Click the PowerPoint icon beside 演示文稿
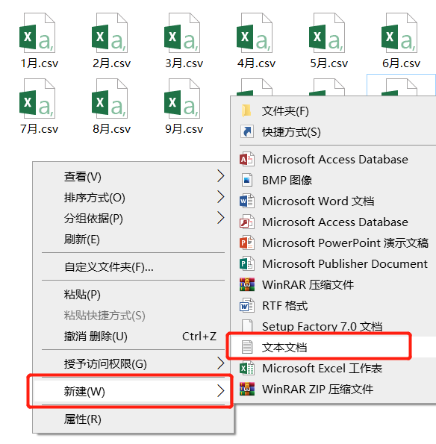 click(247, 243)
